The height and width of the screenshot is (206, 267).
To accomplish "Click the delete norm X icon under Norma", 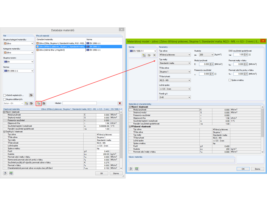I will pos(155,55).
